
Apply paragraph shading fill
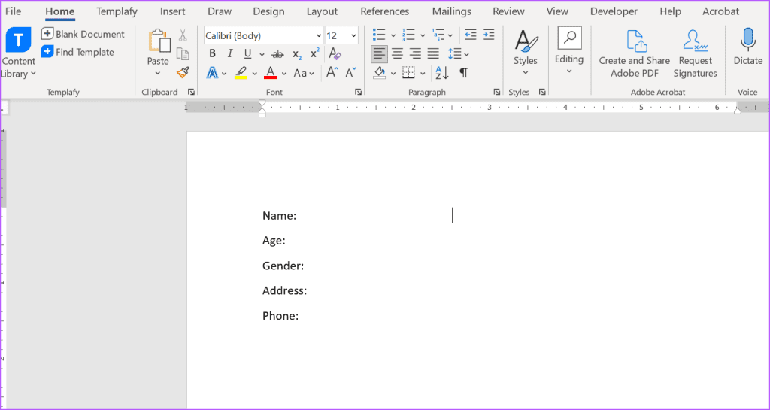coord(380,73)
